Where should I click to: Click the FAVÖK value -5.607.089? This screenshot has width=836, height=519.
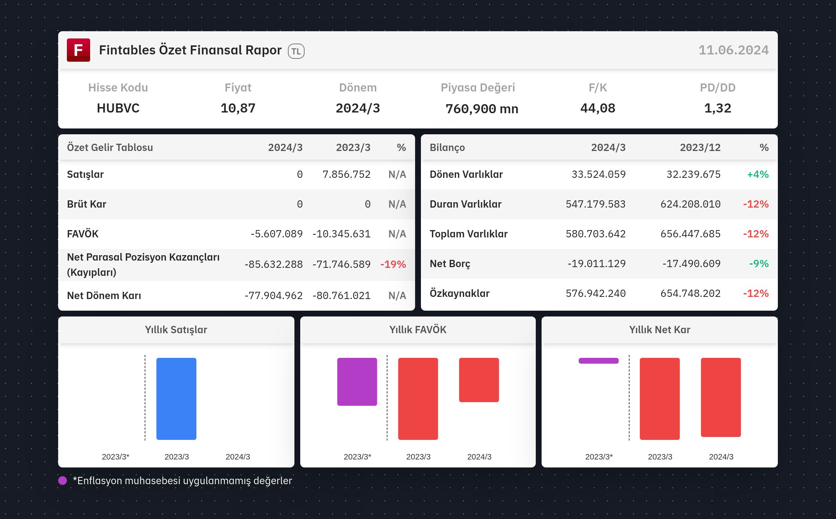(x=276, y=234)
